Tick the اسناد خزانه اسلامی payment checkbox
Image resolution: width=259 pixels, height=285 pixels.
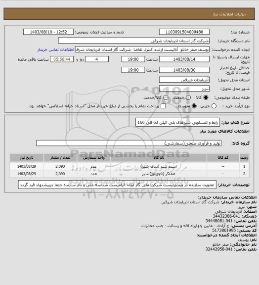click(163, 106)
